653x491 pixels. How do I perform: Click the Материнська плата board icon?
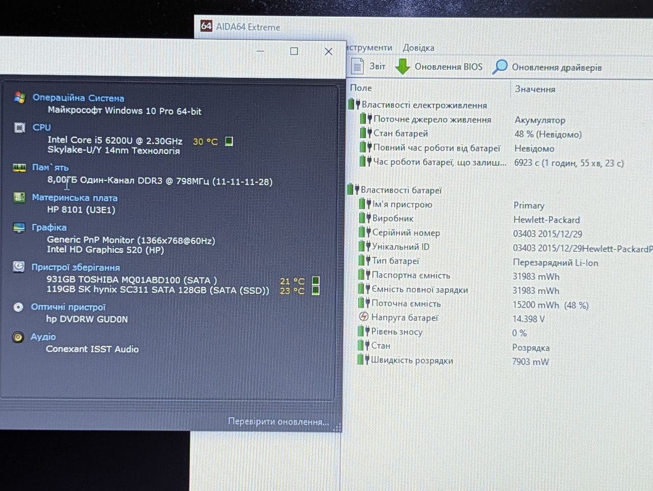tap(19, 197)
